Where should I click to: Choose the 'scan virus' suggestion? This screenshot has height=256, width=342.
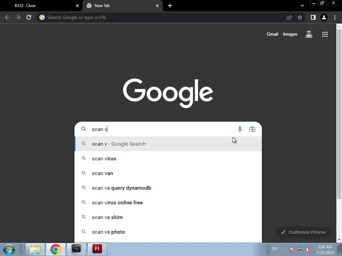(168, 158)
